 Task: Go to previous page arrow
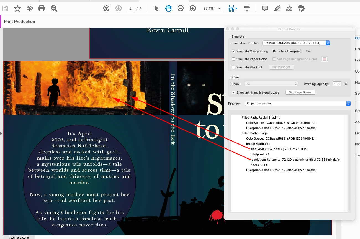(106, 9)
